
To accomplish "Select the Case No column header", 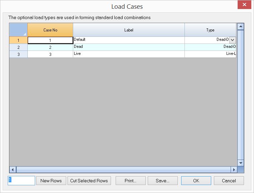I will tap(50, 30).
